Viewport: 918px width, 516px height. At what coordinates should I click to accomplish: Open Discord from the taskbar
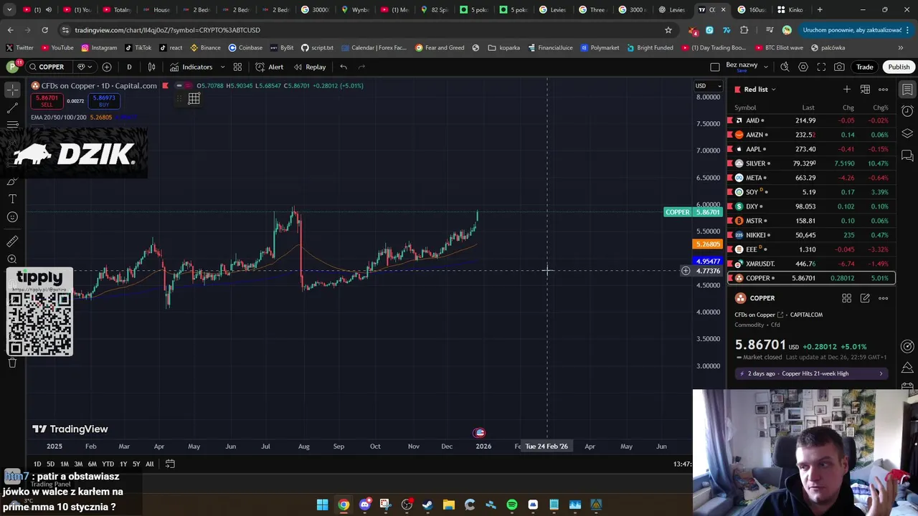click(364, 505)
